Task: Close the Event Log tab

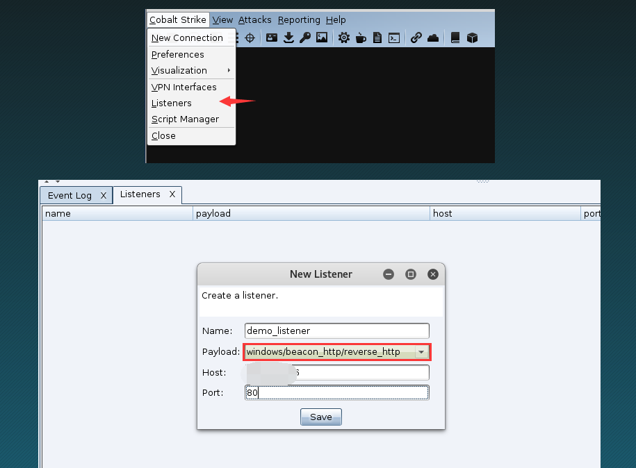Action: [x=104, y=196]
